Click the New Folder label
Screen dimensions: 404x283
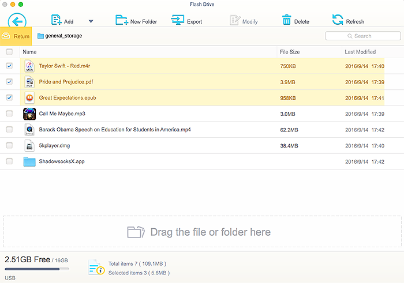click(x=144, y=21)
